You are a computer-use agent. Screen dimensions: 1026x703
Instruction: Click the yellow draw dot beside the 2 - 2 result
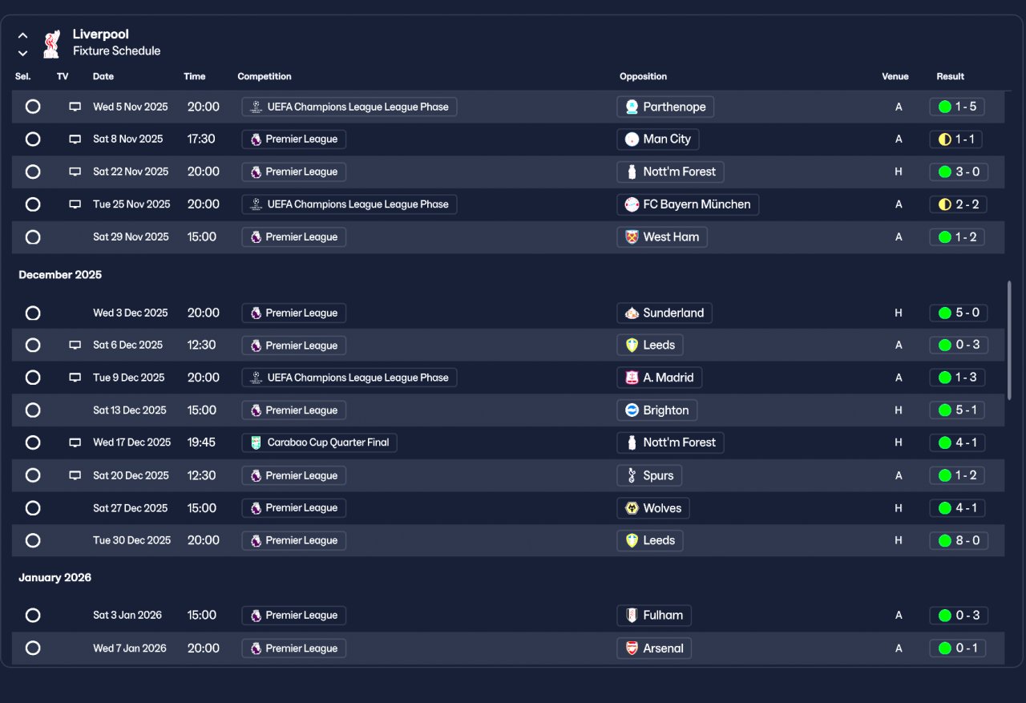pyautogui.click(x=945, y=204)
